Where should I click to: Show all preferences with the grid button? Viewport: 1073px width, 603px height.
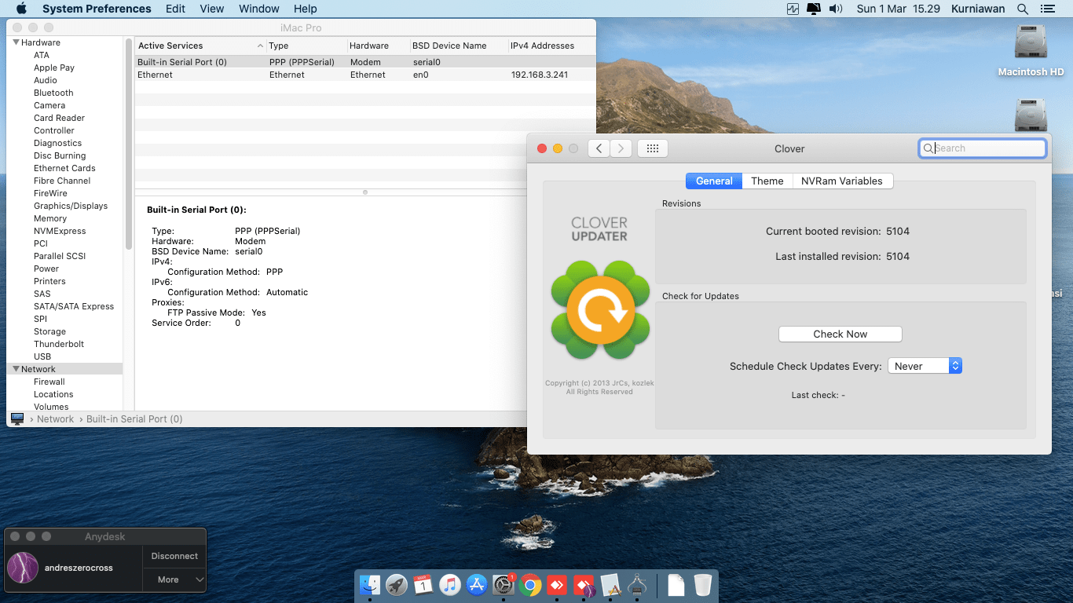pyautogui.click(x=653, y=148)
